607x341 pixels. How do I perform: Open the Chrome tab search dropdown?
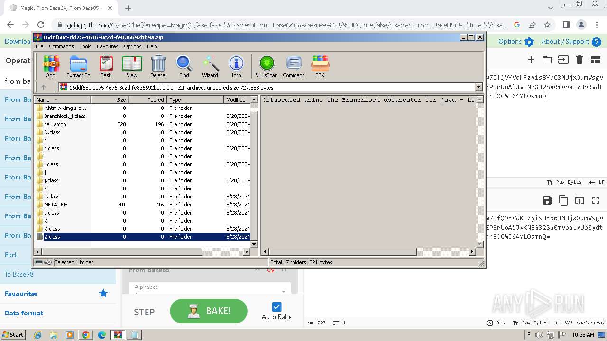click(x=551, y=8)
